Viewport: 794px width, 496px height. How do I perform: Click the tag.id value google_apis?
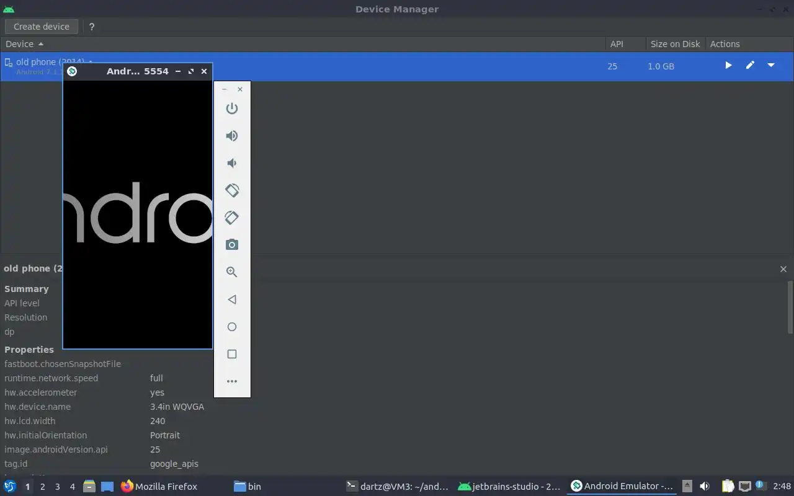point(174,464)
